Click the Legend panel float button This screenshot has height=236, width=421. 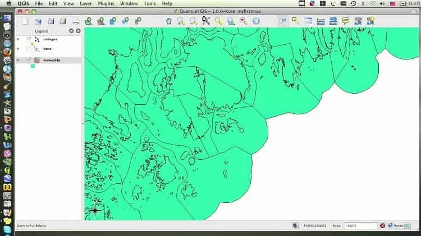pos(71,31)
